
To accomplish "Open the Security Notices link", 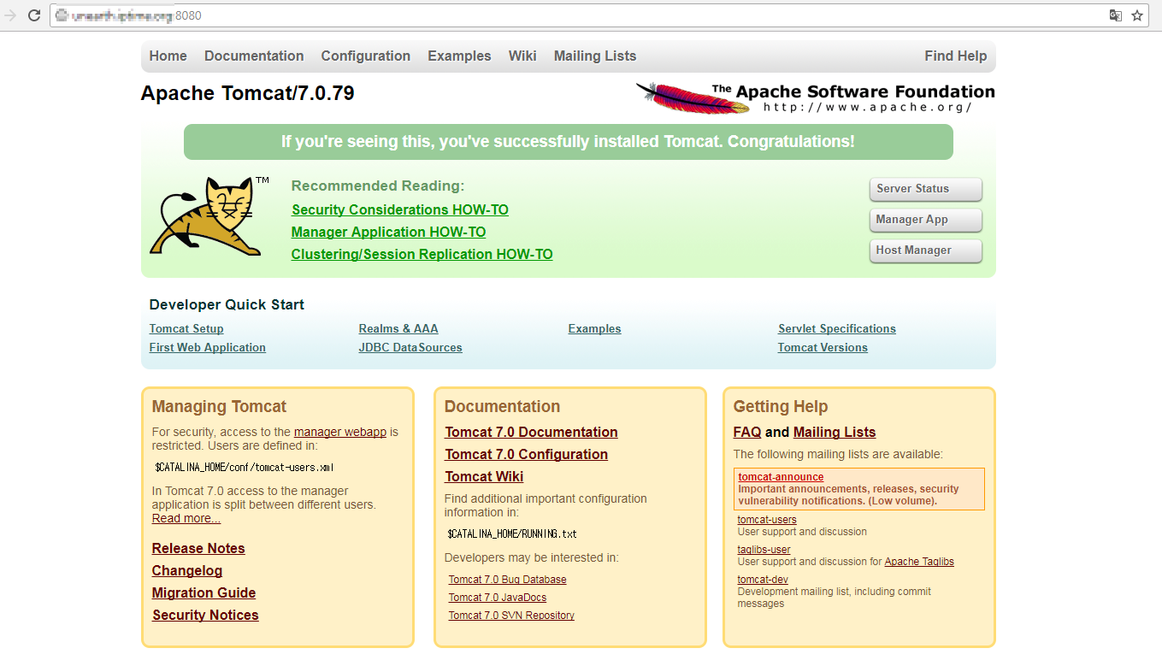I will tap(205, 616).
